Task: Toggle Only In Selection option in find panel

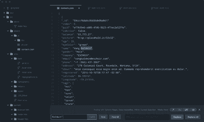Action: (x=186, y=110)
